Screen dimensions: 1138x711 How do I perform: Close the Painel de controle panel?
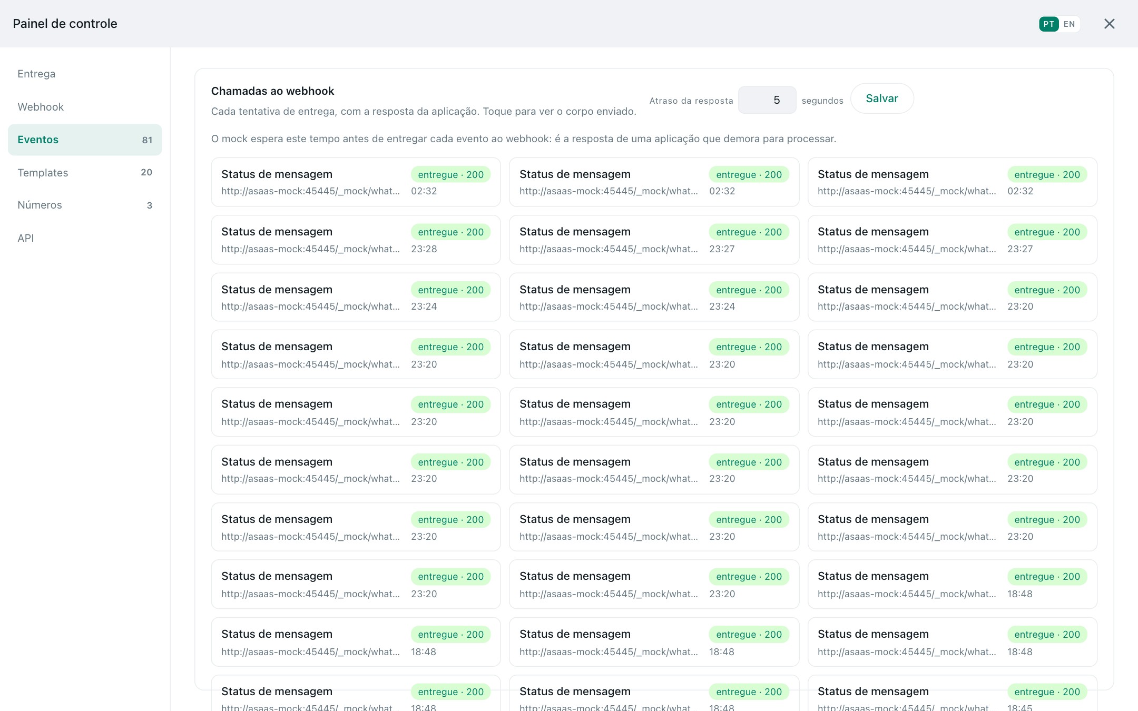pos(1109,24)
